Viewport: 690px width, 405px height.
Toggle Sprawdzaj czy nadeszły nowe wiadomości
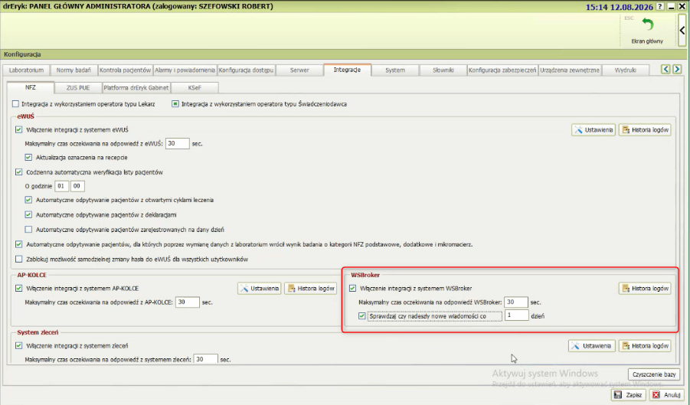coord(362,315)
